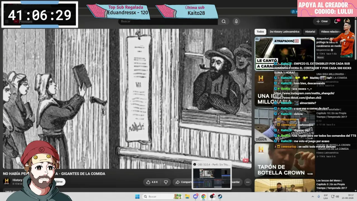The image size is (357, 201).
Task: Open the YouTube hamburger guide menu
Action: tap(7, 21)
